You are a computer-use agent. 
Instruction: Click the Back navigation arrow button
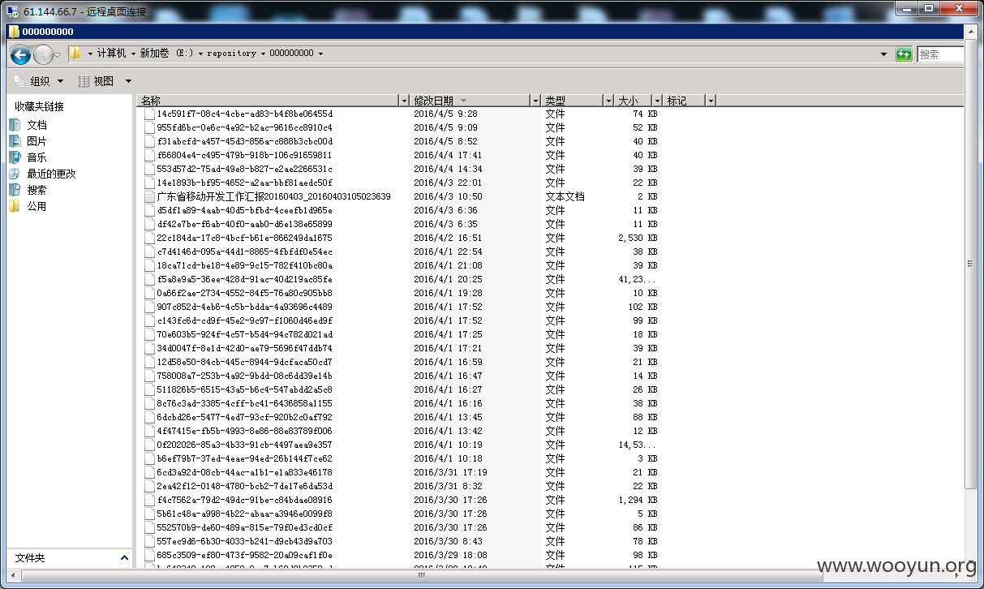pyautogui.click(x=21, y=54)
